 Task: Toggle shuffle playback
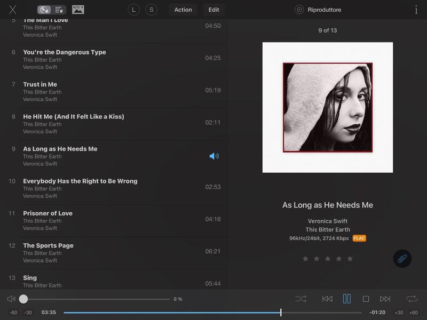coord(301,299)
